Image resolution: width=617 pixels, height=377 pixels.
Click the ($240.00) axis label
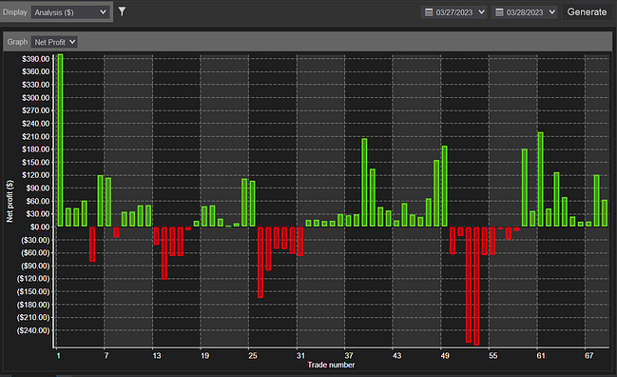pyautogui.click(x=33, y=330)
